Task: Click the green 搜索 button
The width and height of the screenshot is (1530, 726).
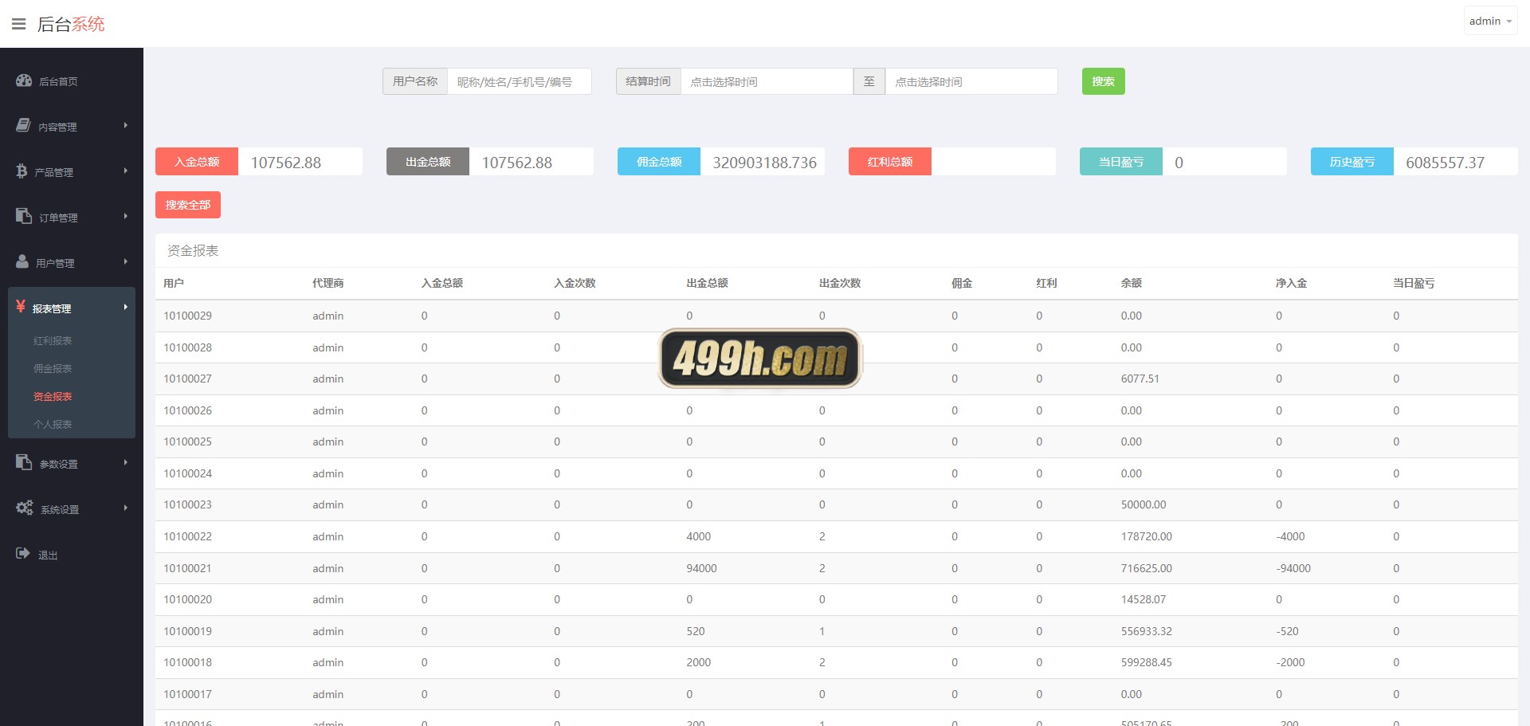Action: tap(1103, 81)
